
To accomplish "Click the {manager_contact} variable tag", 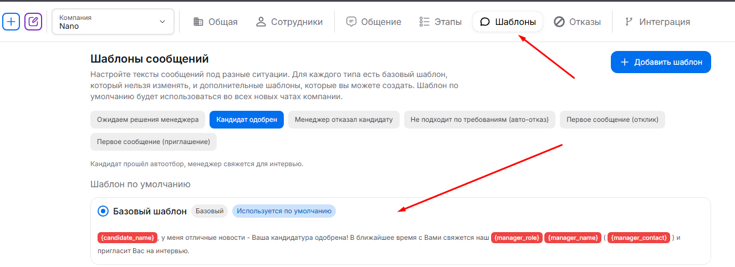I will tap(639, 238).
